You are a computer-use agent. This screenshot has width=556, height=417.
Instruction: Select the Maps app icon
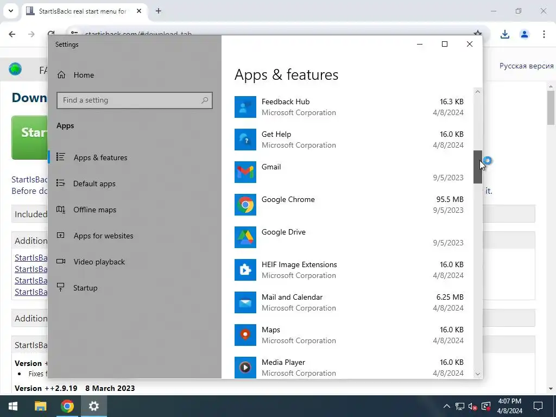(245, 336)
